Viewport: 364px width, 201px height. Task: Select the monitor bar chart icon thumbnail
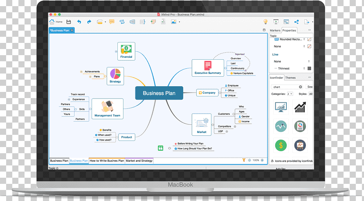tap(281, 107)
